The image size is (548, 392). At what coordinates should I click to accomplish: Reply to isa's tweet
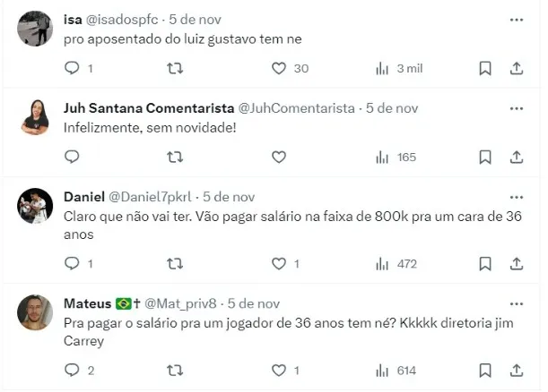pyautogui.click(x=74, y=68)
